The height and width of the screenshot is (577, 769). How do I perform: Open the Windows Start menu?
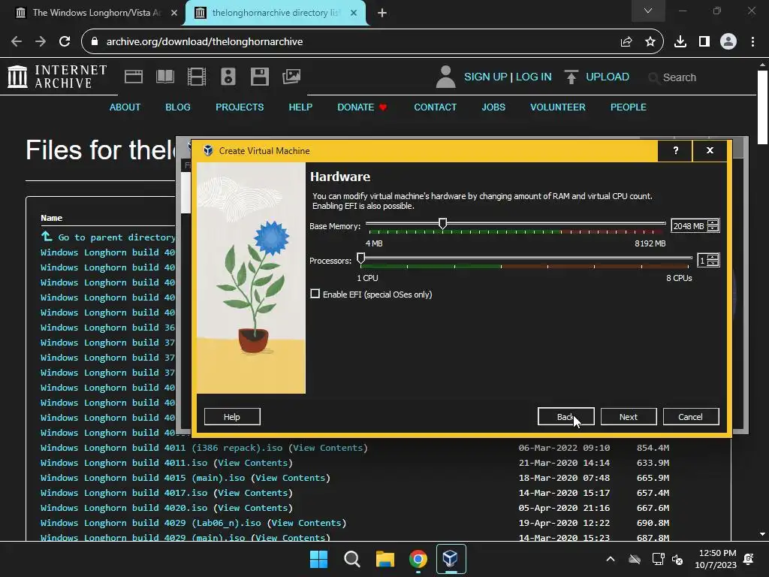pos(318,559)
